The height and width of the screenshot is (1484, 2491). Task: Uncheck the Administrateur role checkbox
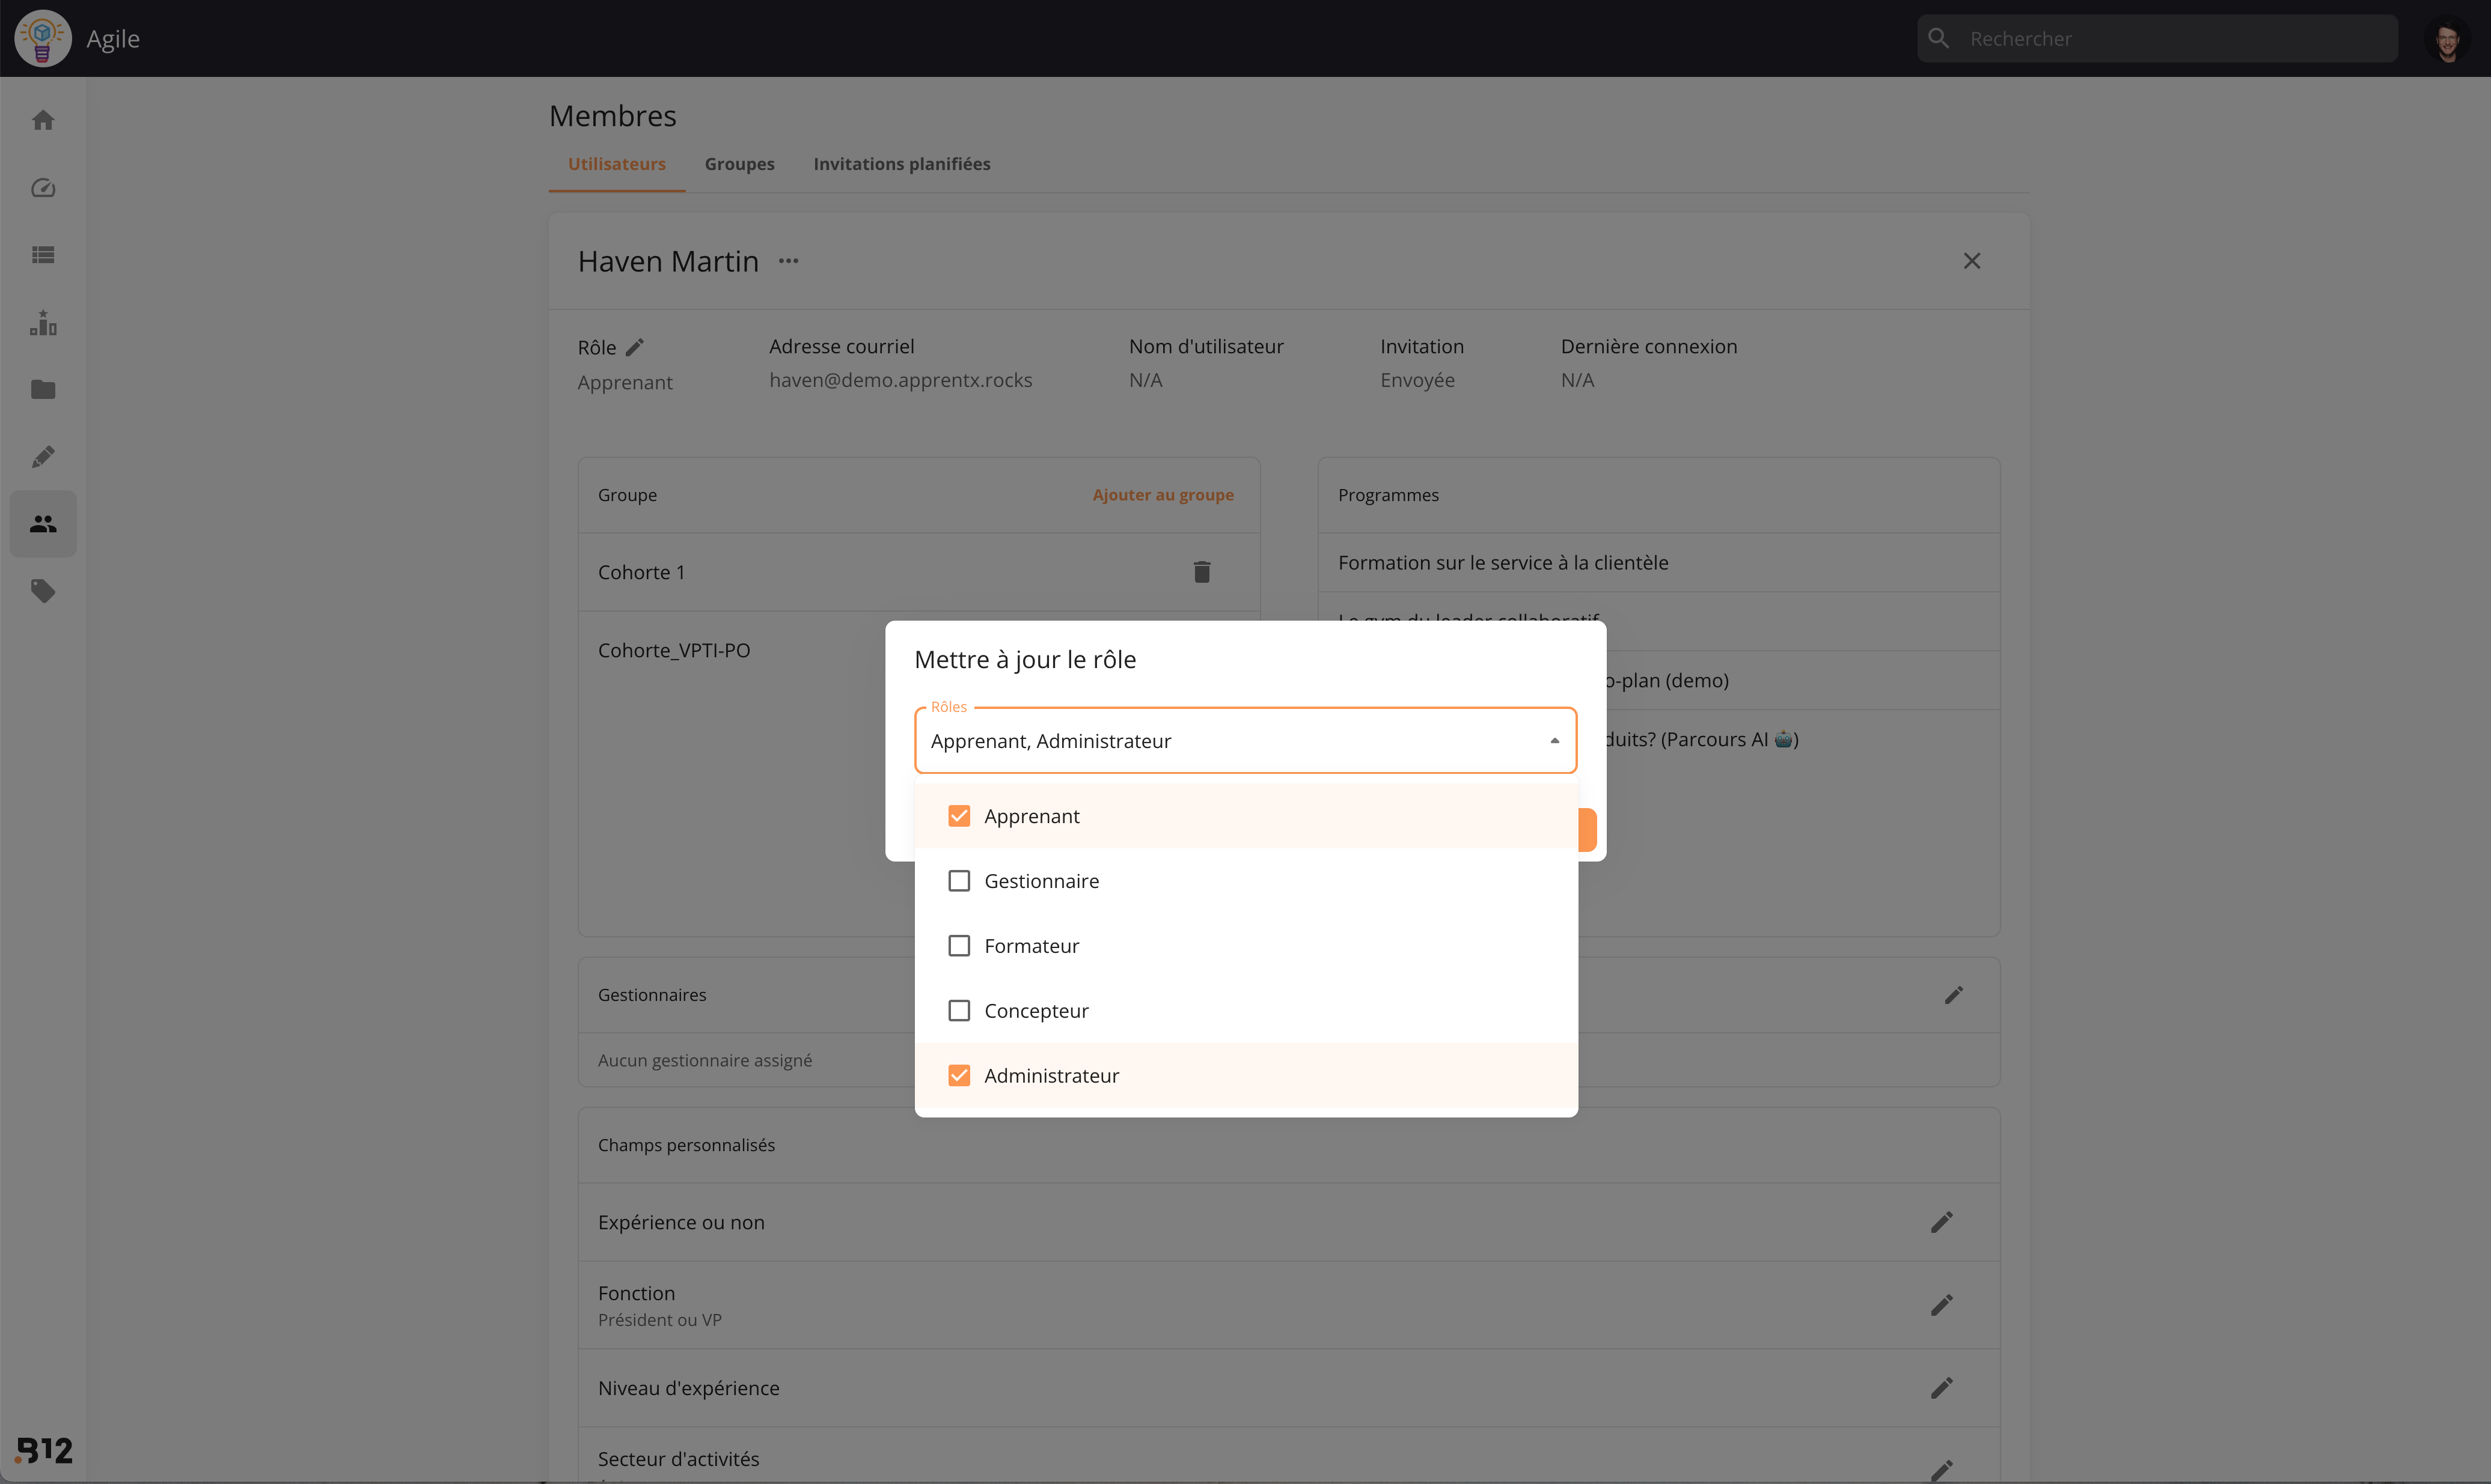click(x=958, y=1076)
